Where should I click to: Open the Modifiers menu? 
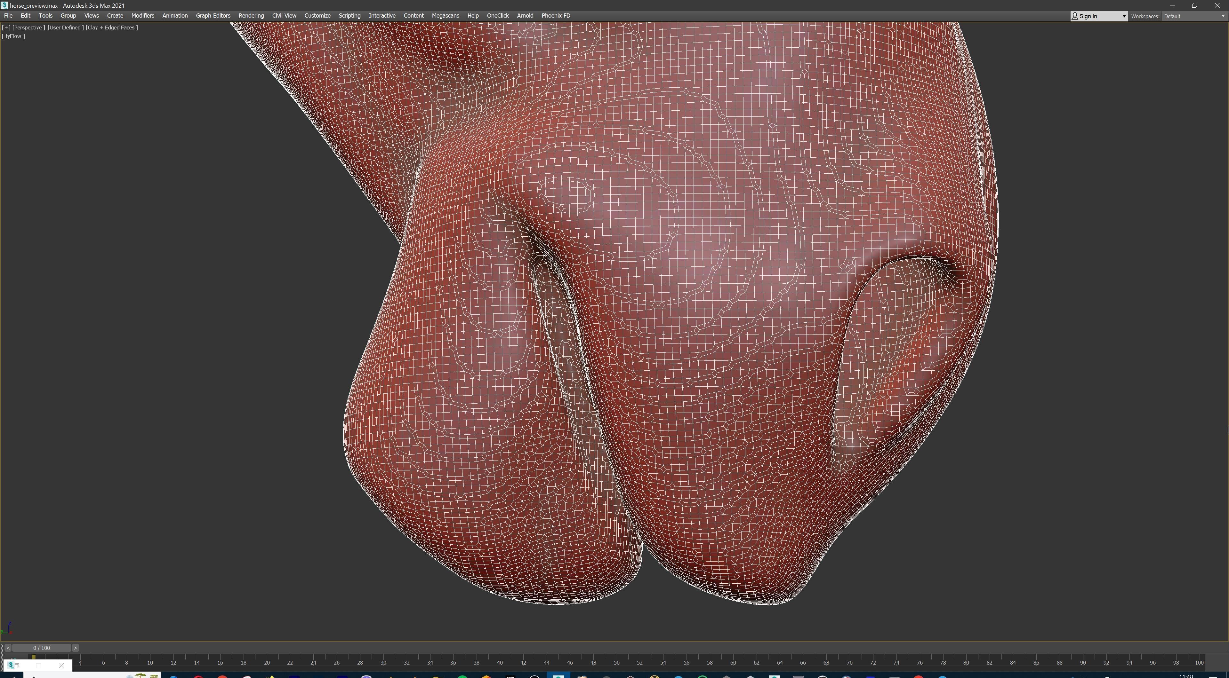[143, 16]
